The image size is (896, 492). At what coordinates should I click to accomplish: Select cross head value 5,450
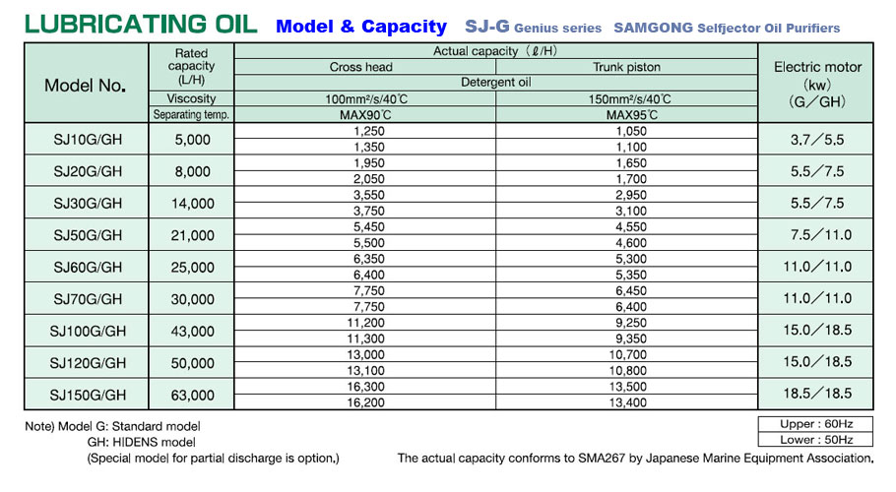point(368,226)
